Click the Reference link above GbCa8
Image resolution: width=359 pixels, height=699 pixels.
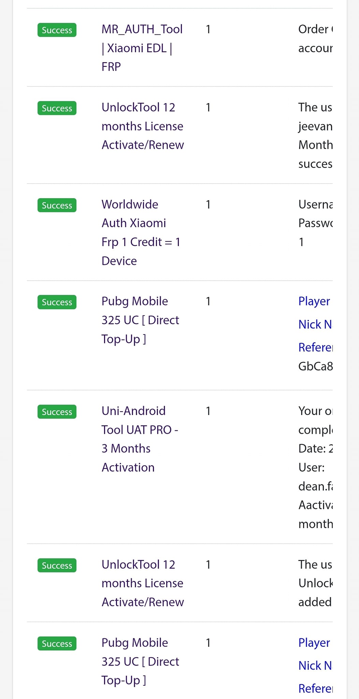315,347
